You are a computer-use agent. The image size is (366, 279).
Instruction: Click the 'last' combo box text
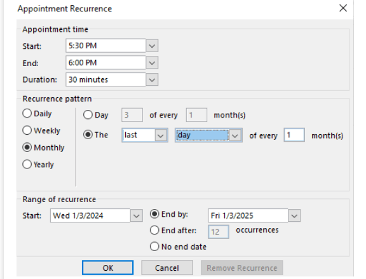pos(139,135)
